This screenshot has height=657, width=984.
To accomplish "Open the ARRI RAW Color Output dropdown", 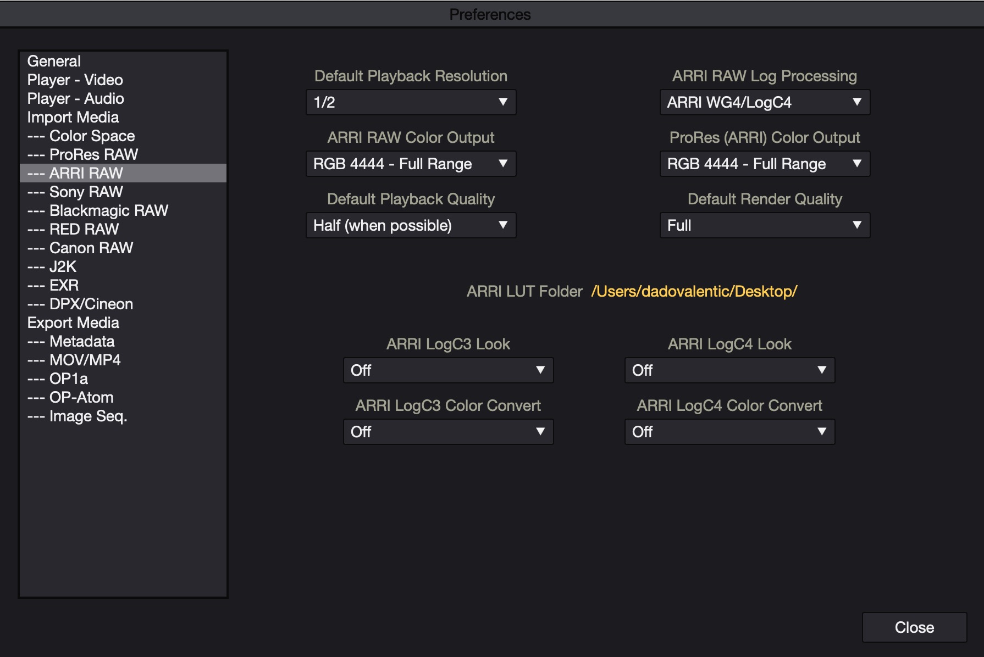I will click(x=411, y=164).
